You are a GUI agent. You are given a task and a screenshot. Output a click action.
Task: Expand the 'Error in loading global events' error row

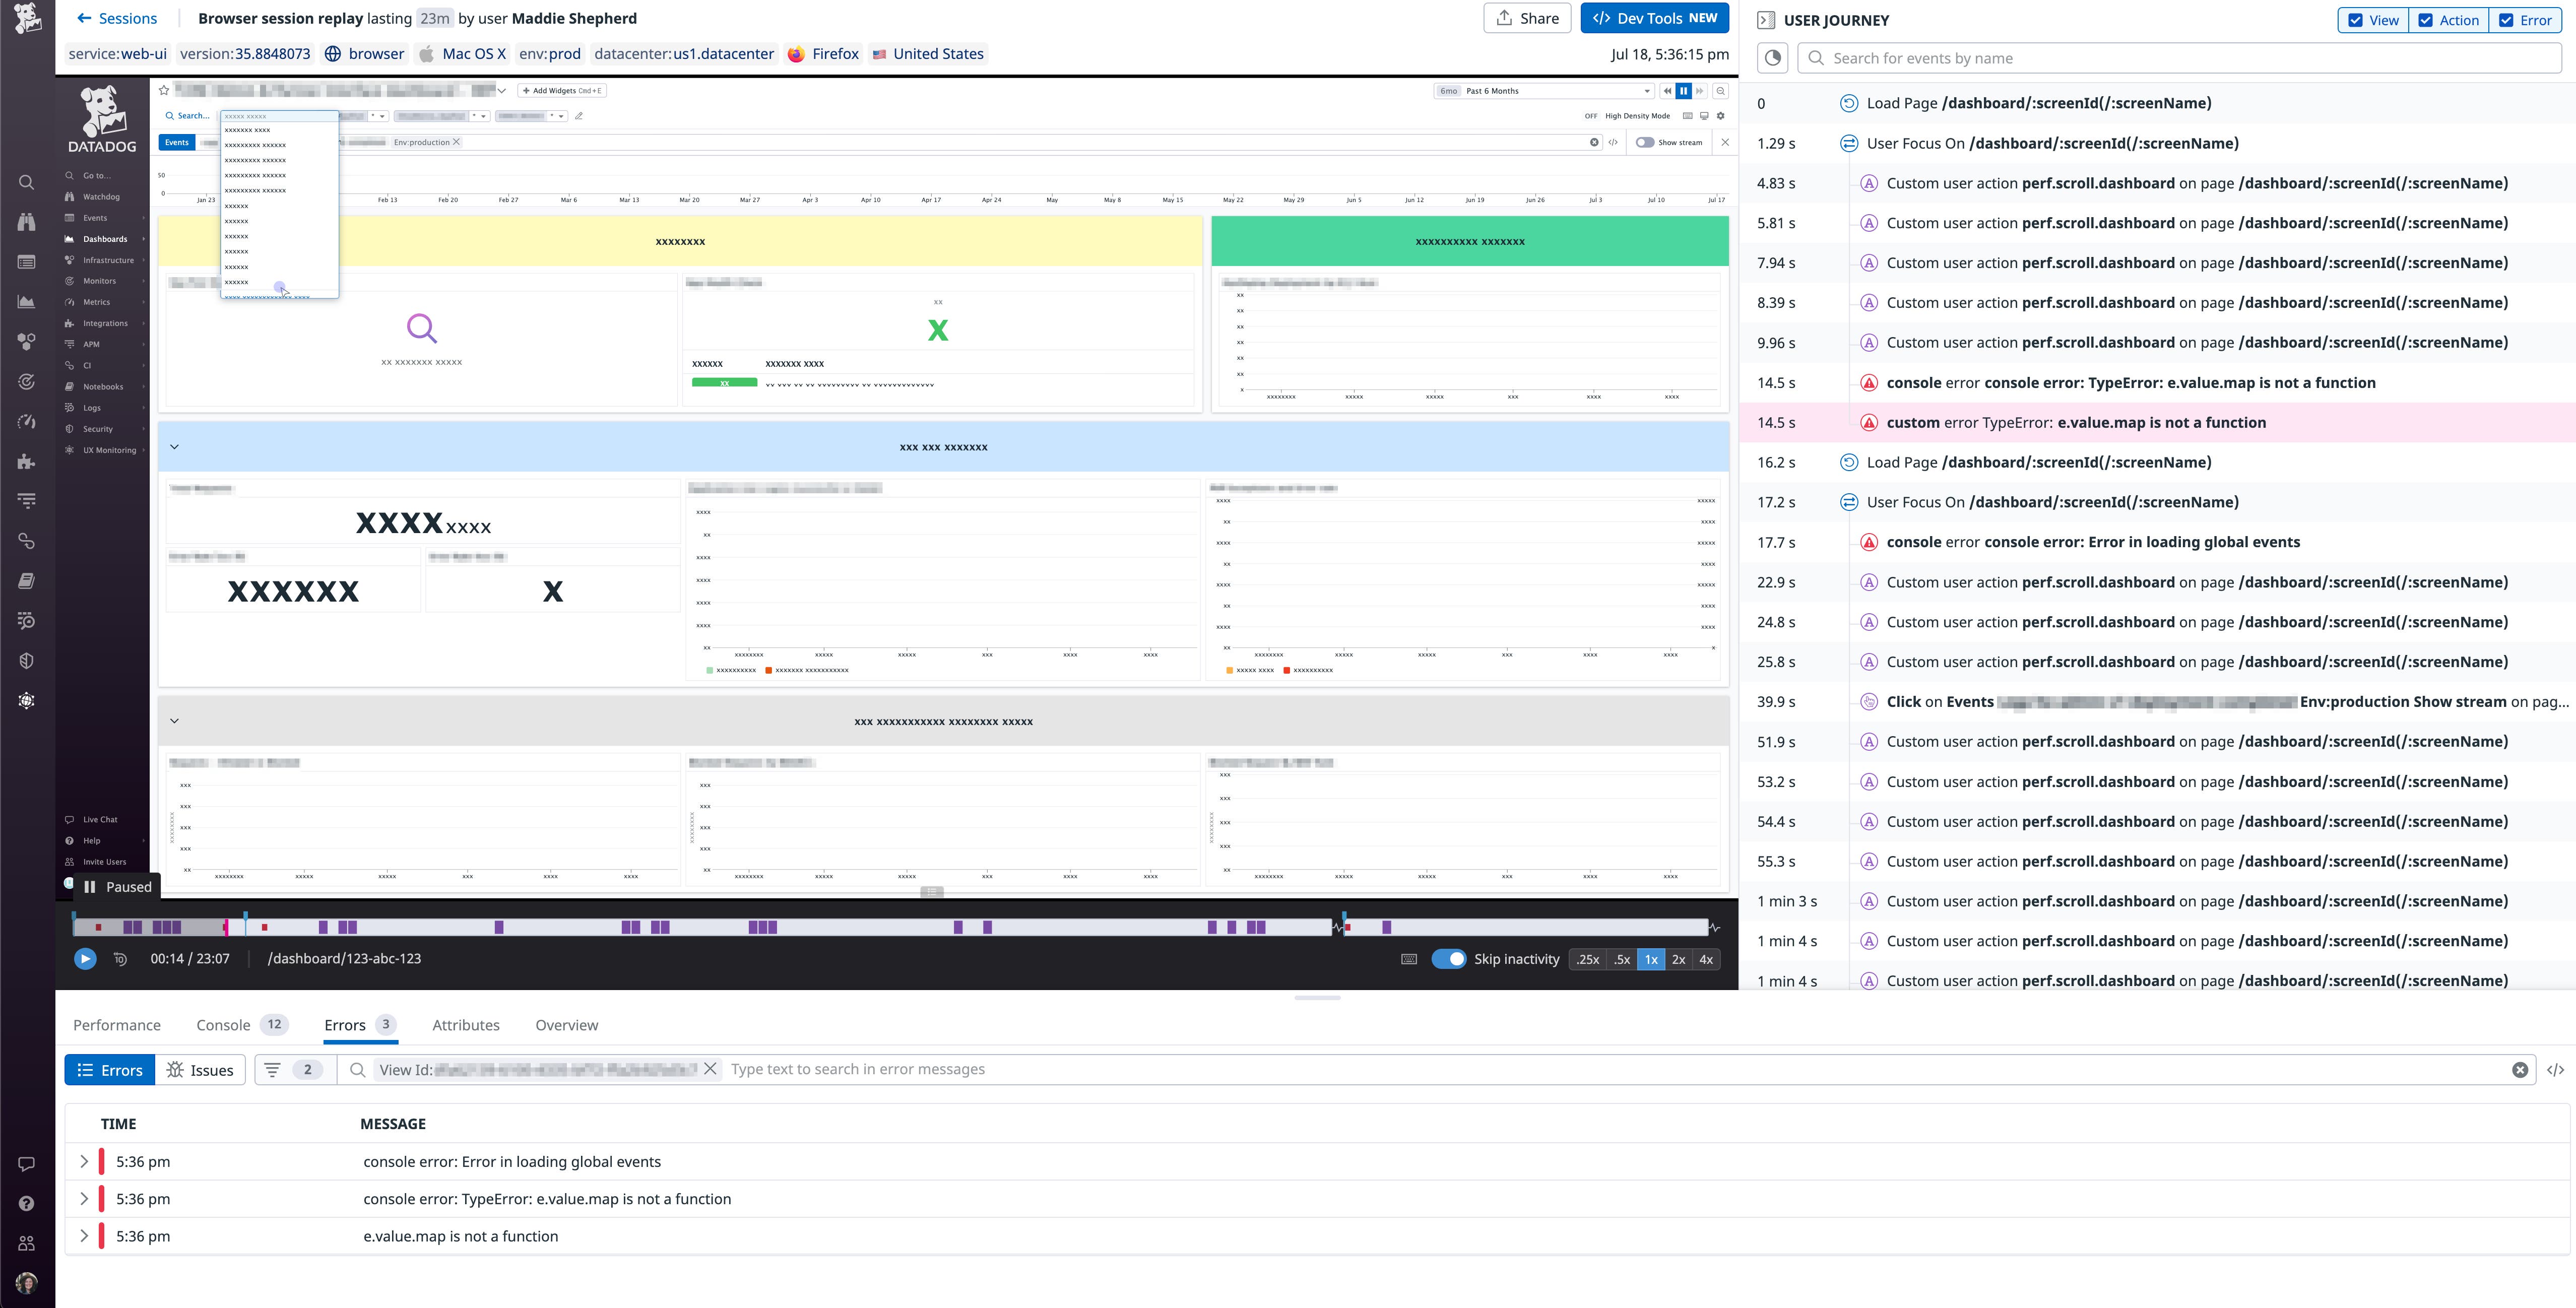(85, 1161)
